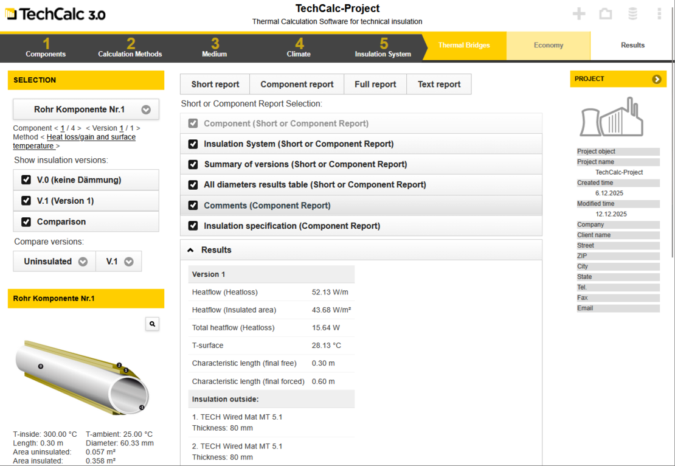
Task: Open the Uninsulated compare dropdown
Action: [54, 262]
